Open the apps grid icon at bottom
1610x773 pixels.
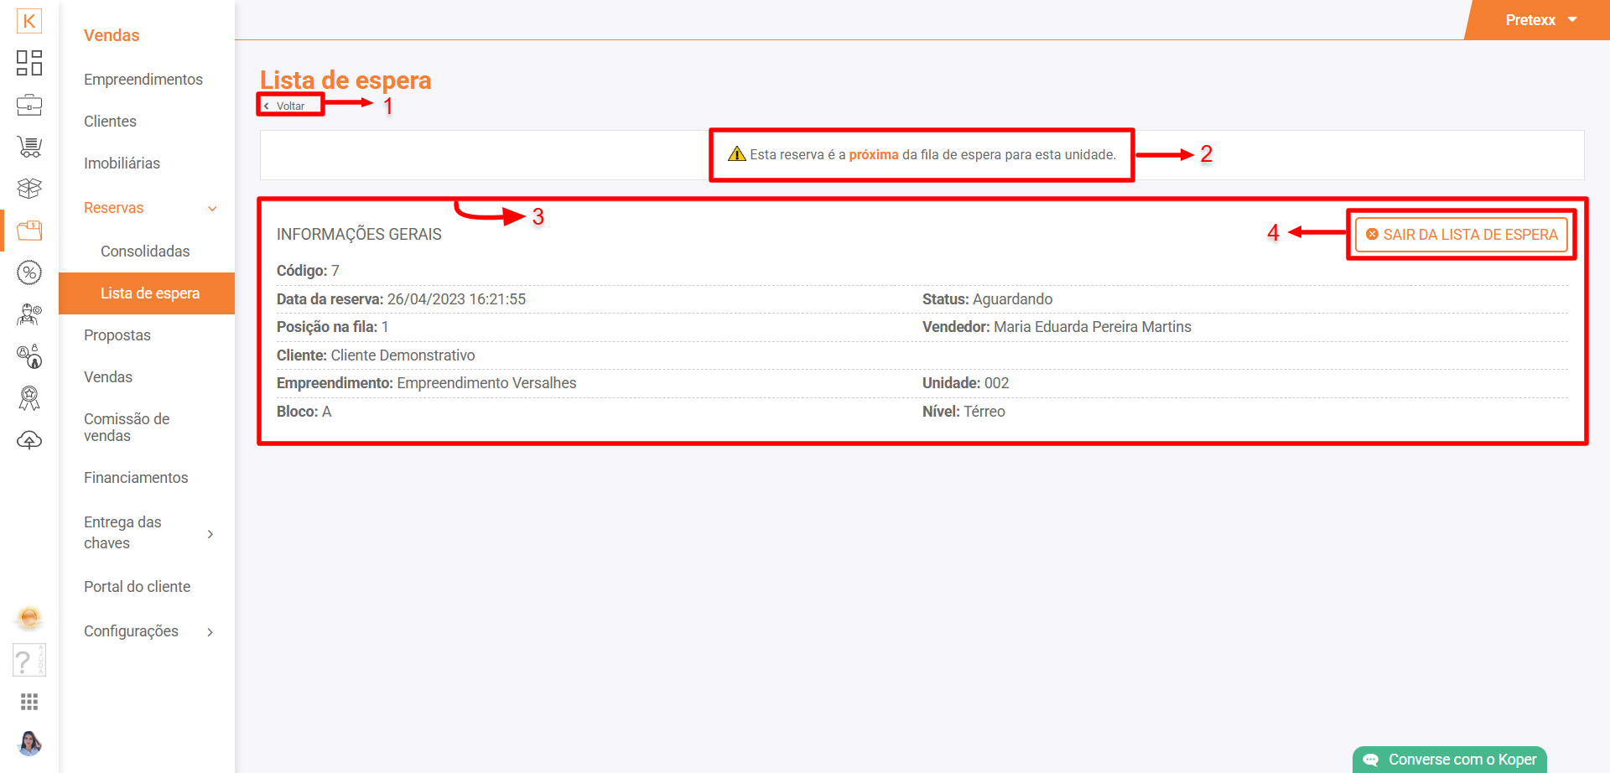click(29, 702)
